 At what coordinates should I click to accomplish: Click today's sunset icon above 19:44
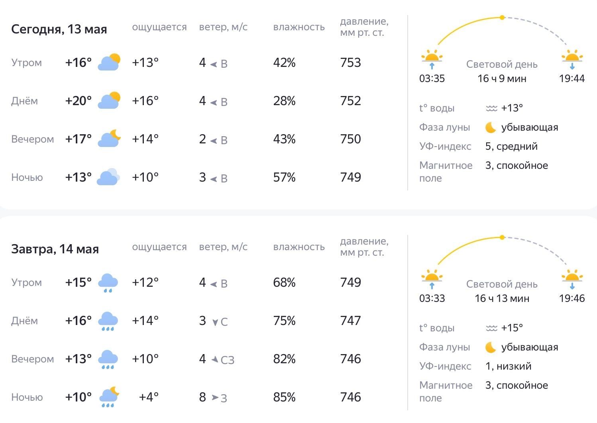click(x=572, y=59)
